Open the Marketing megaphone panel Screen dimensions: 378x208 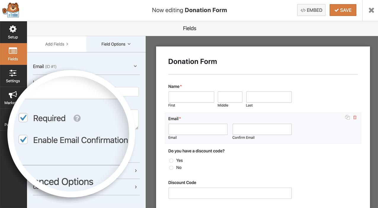(x=12, y=98)
